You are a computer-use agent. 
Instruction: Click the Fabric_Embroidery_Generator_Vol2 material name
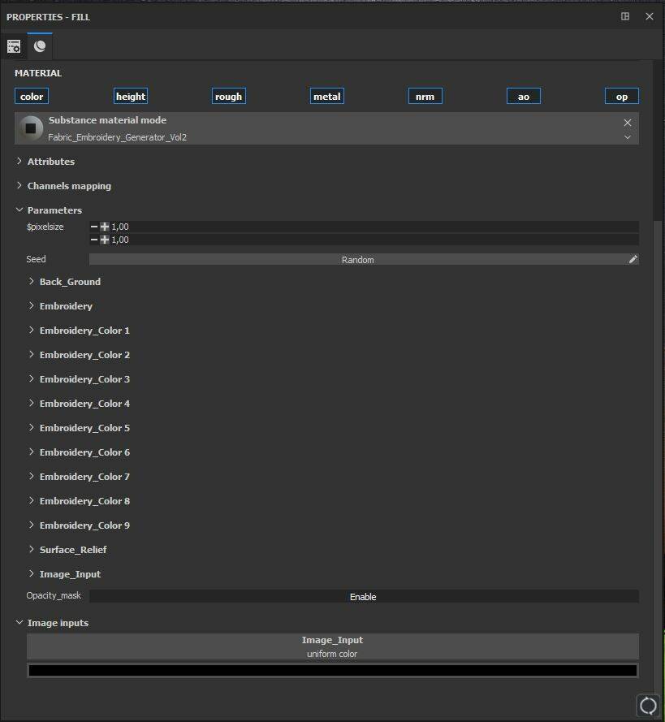coord(118,137)
